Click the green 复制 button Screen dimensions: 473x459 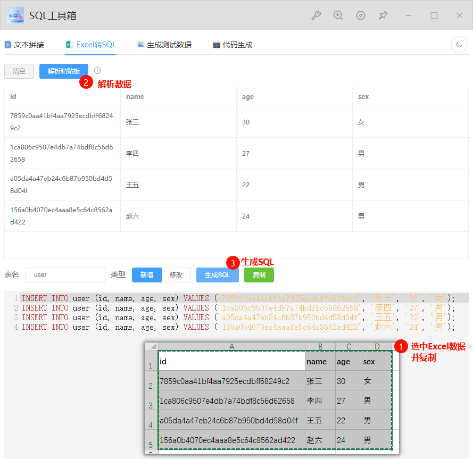coord(259,275)
